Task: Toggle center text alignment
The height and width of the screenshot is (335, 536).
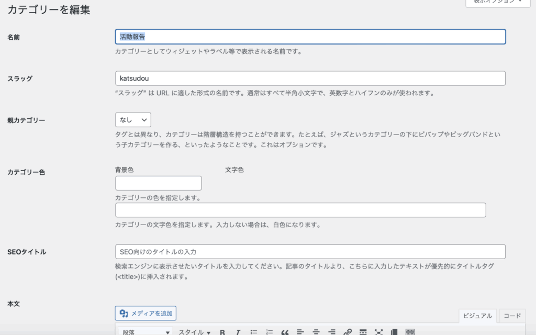Action: click(317, 331)
